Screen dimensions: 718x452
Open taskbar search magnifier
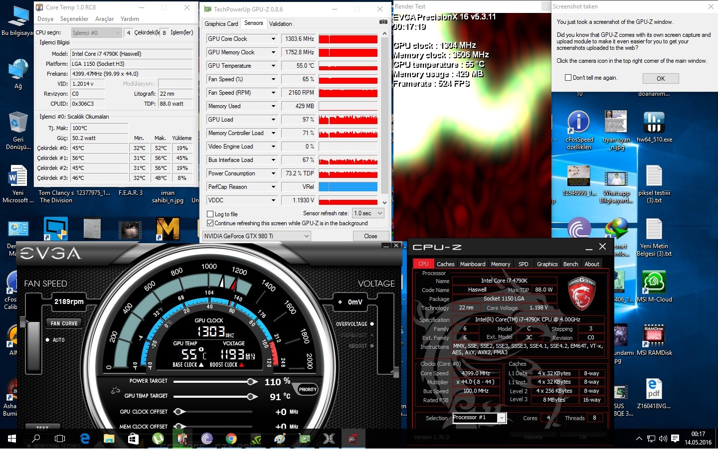pyautogui.click(x=36, y=439)
